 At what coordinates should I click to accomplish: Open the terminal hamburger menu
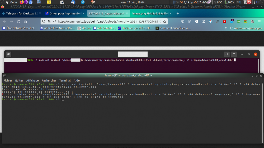tap(234, 54)
